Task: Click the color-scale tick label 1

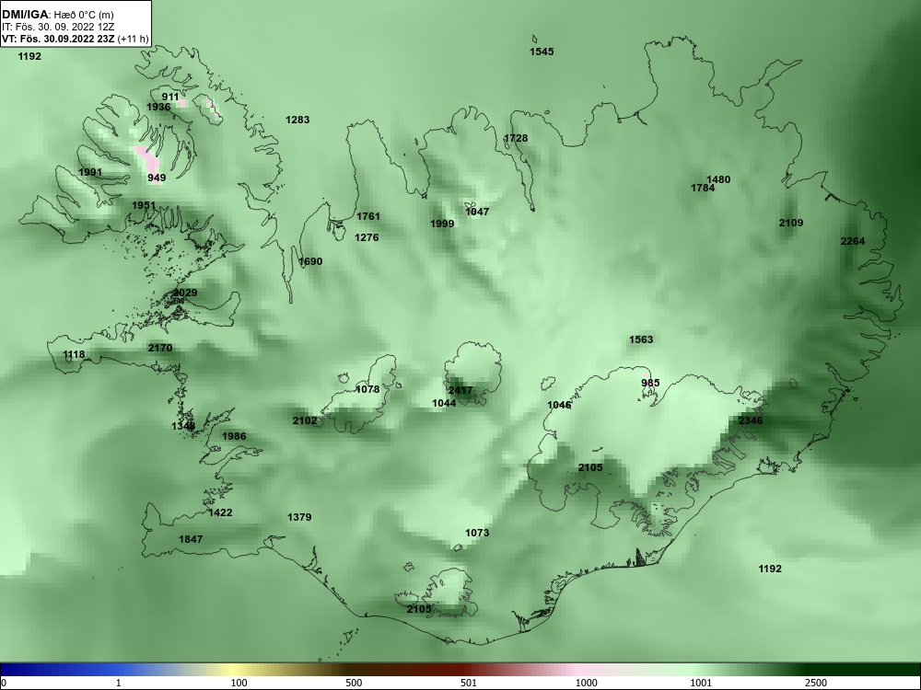Action: click(x=119, y=683)
